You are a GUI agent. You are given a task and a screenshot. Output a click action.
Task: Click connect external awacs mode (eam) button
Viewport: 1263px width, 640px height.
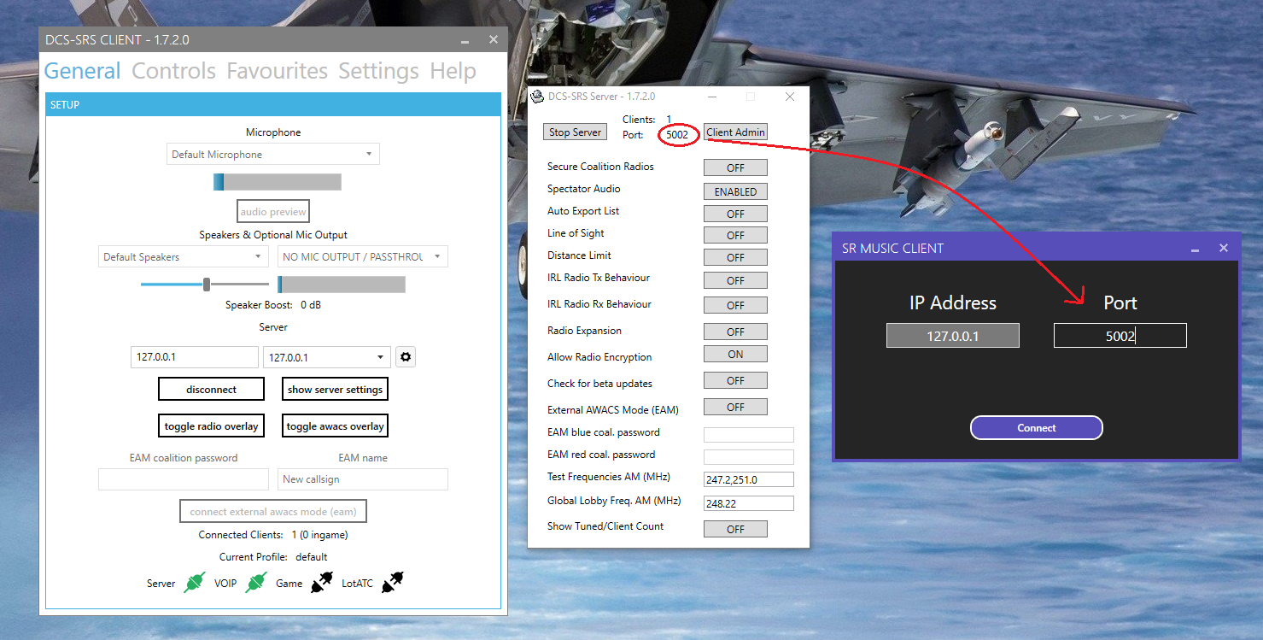point(273,511)
